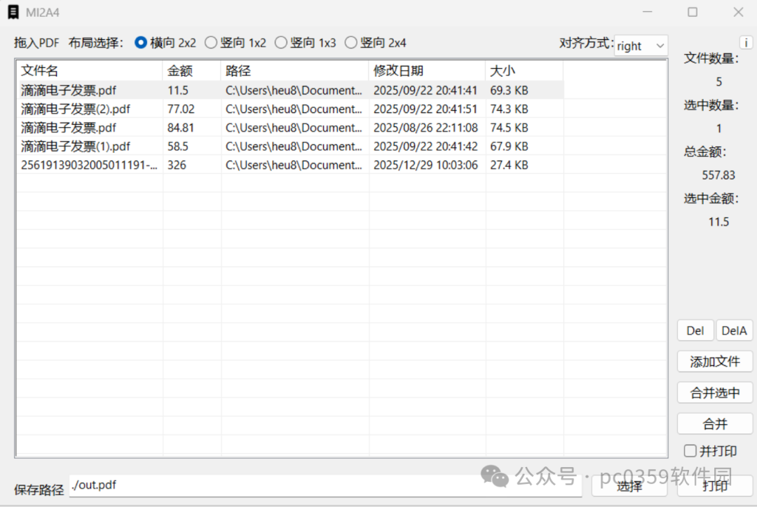Open the 对齐方式 alignment dropdown

(641, 46)
